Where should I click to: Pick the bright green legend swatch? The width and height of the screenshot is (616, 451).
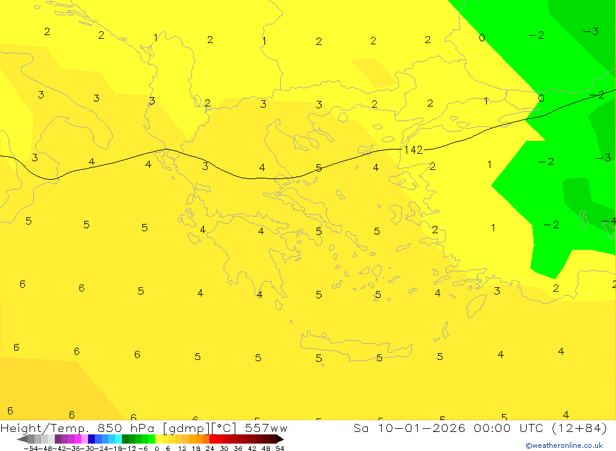[x=152, y=439]
